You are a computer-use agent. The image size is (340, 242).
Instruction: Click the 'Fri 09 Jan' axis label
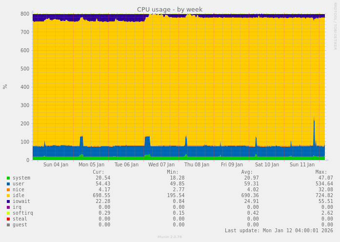tap(232, 165)
